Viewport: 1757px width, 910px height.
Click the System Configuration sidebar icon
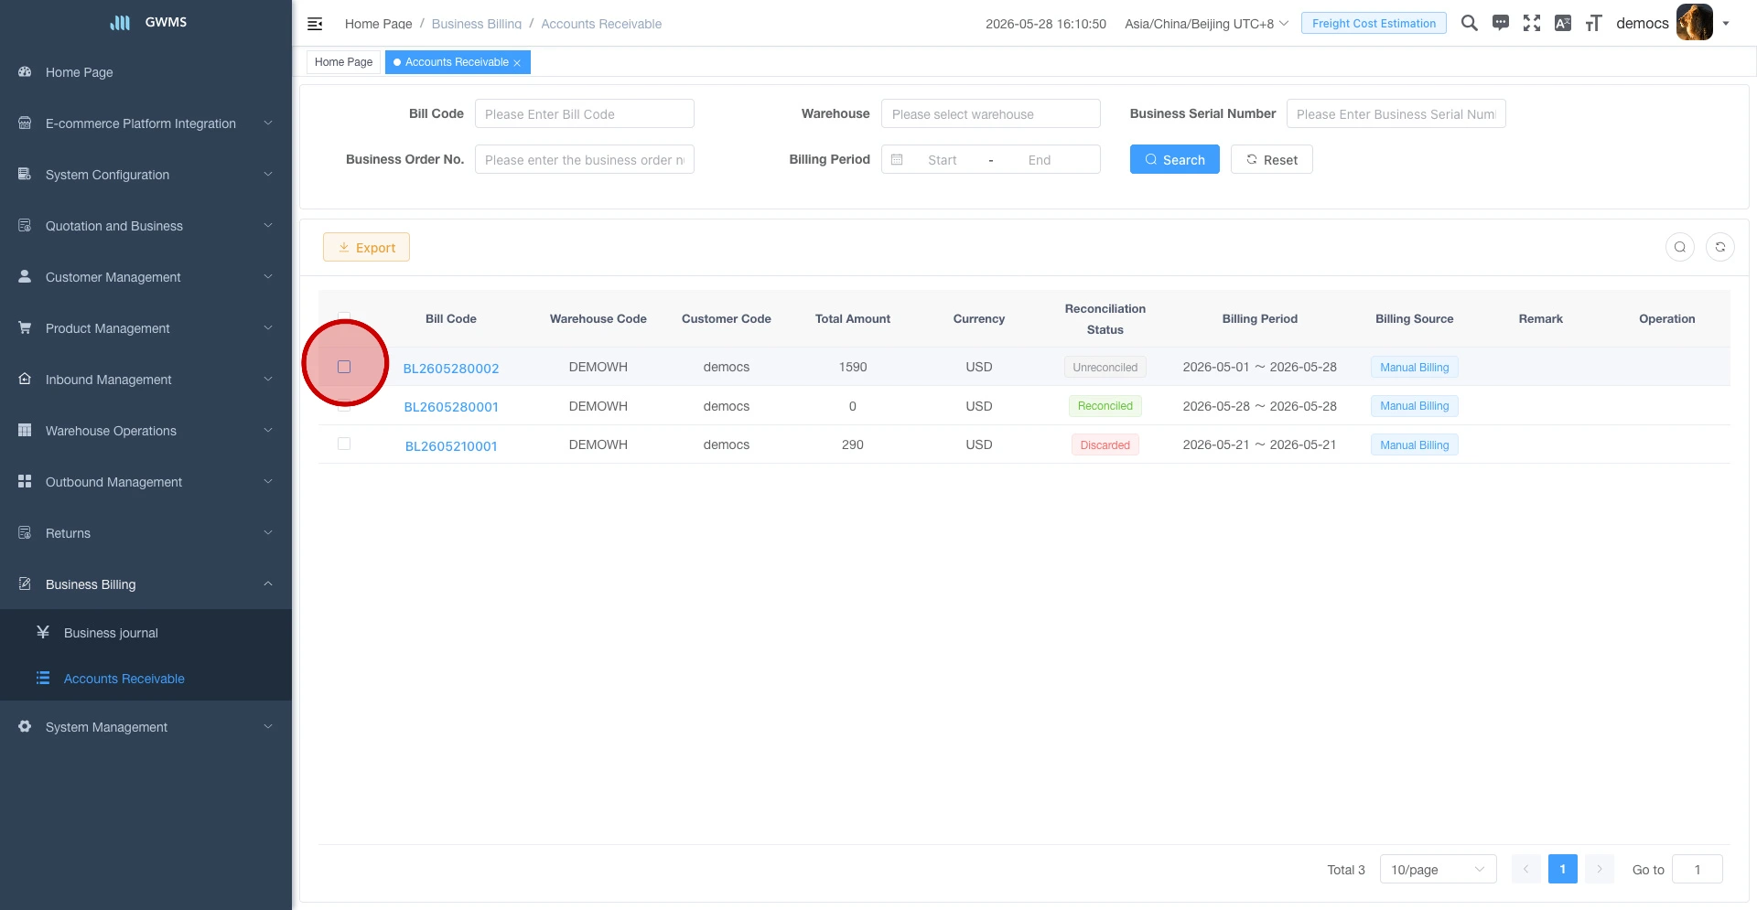pos(25,175)
